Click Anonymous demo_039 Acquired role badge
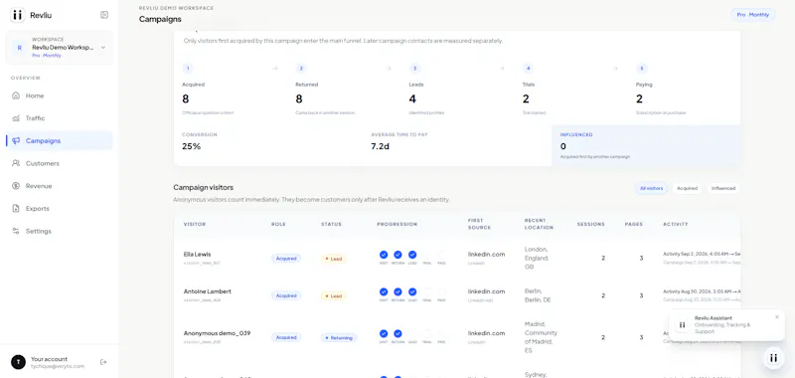The width and height of the screenshot is (795, 378). 286,337
